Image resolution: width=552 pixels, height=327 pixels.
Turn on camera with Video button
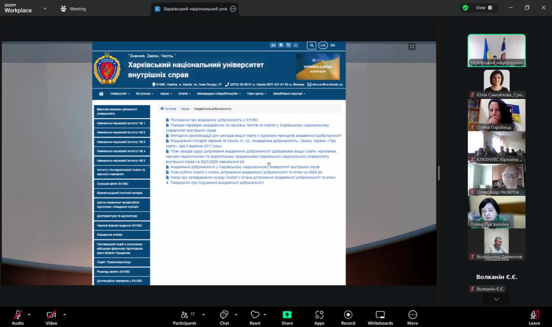[51, 315]
